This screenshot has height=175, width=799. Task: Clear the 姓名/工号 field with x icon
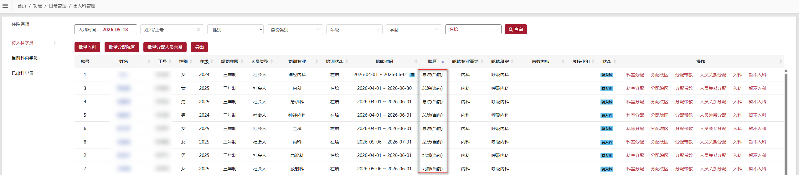198,29
